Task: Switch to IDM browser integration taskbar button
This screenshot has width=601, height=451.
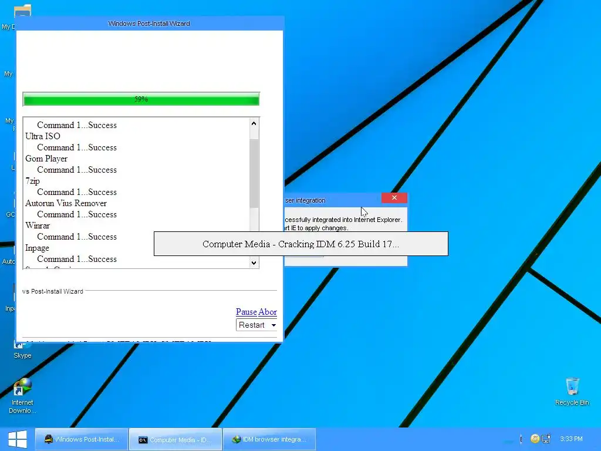Action: coord(269,439)
